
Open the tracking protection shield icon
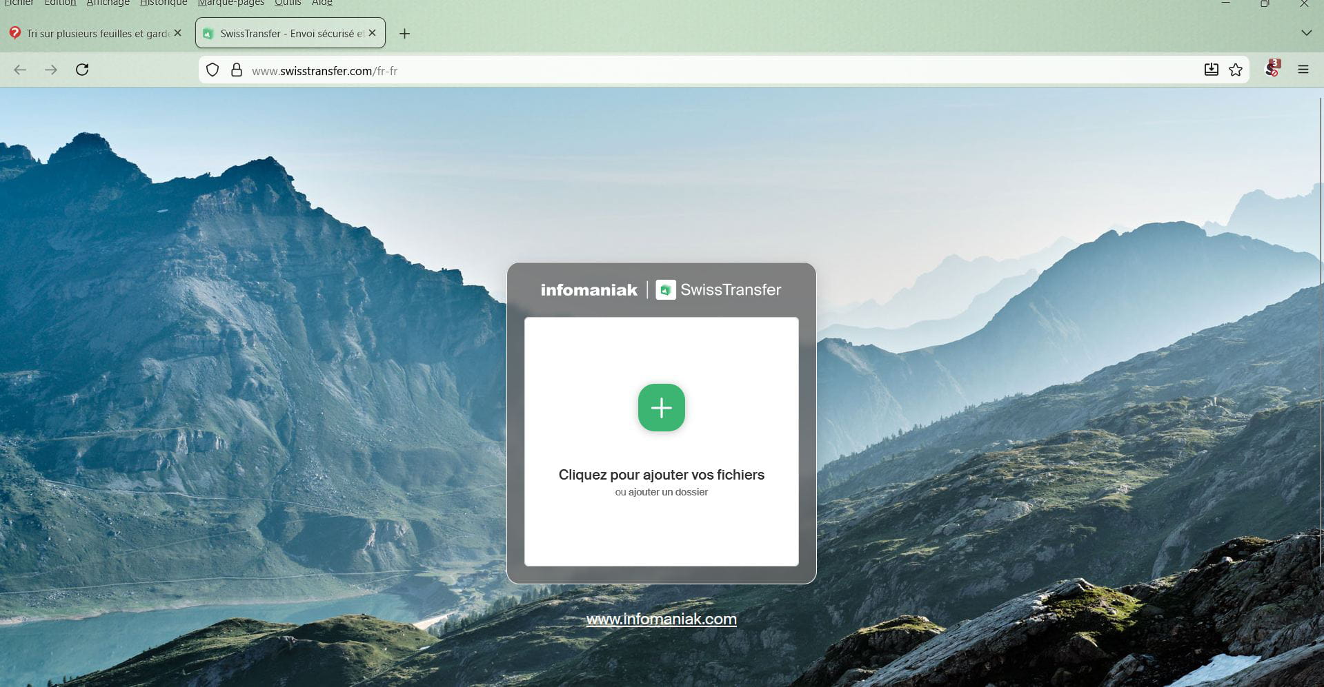click(x=213, y=70)
